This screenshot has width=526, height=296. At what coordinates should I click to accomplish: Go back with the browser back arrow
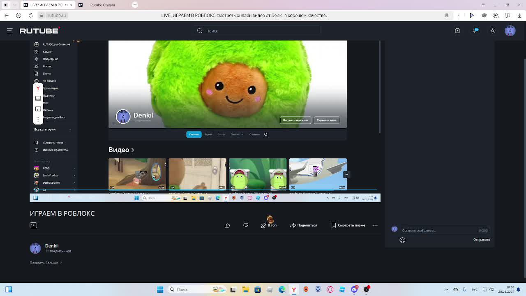coord(7,15)
